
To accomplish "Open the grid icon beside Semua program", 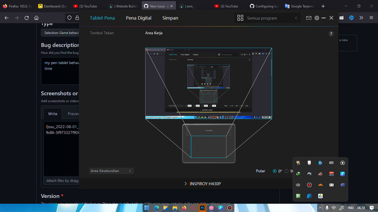I will point(240,18).
